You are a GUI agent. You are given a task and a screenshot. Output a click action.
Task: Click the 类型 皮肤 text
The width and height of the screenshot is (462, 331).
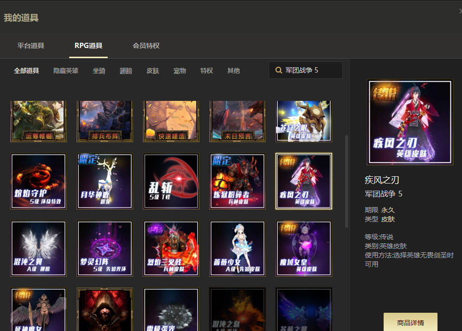point(379,219)
